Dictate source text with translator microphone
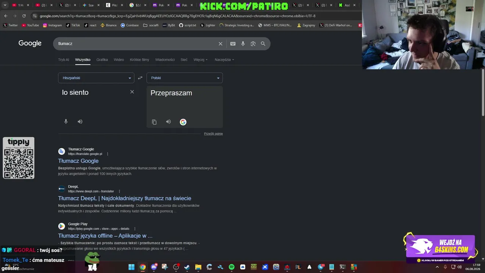 66,122
